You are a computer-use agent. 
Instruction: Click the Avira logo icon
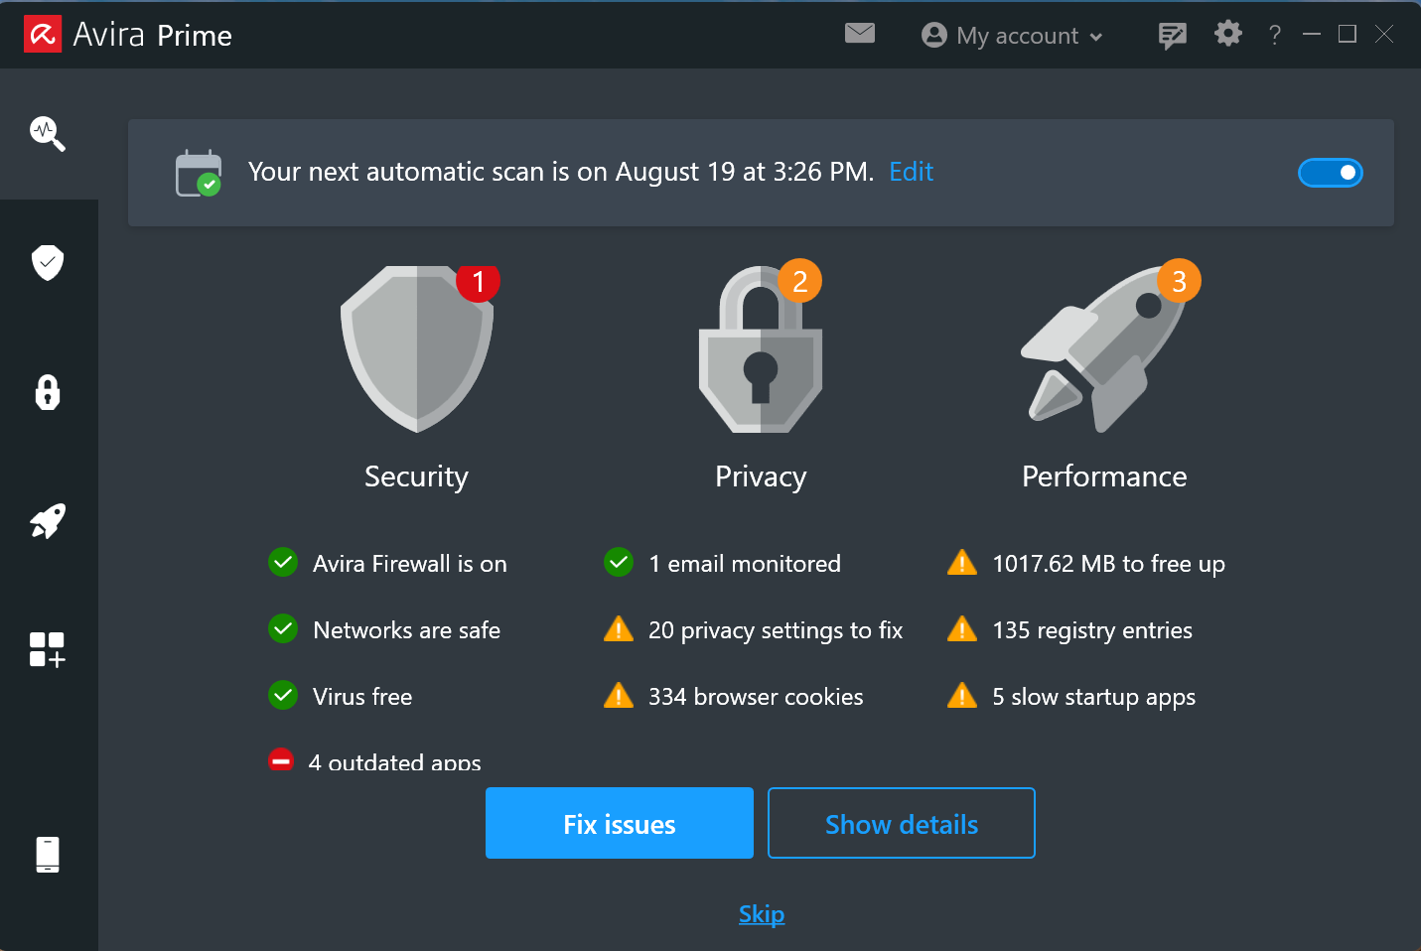pos(43,35)
